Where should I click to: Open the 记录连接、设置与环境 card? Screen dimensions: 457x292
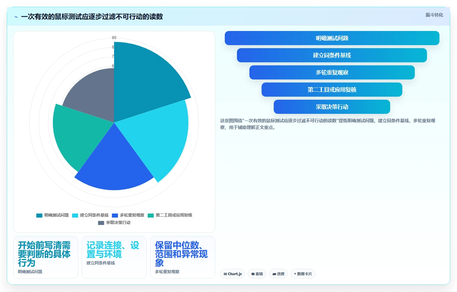click(x=114, y=257)
